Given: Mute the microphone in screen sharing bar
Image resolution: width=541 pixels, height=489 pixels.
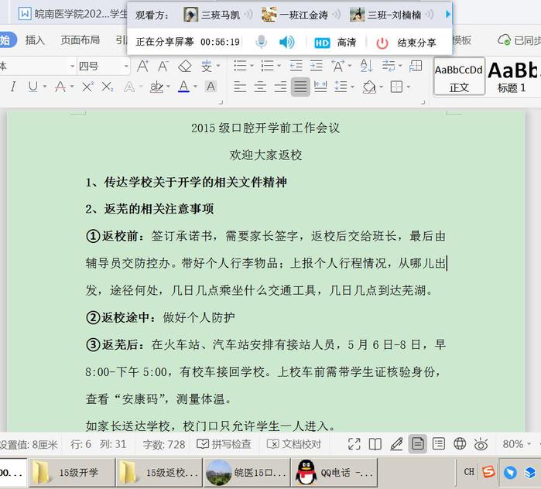Looking at the screenshot, I should (x=262, y=43).
